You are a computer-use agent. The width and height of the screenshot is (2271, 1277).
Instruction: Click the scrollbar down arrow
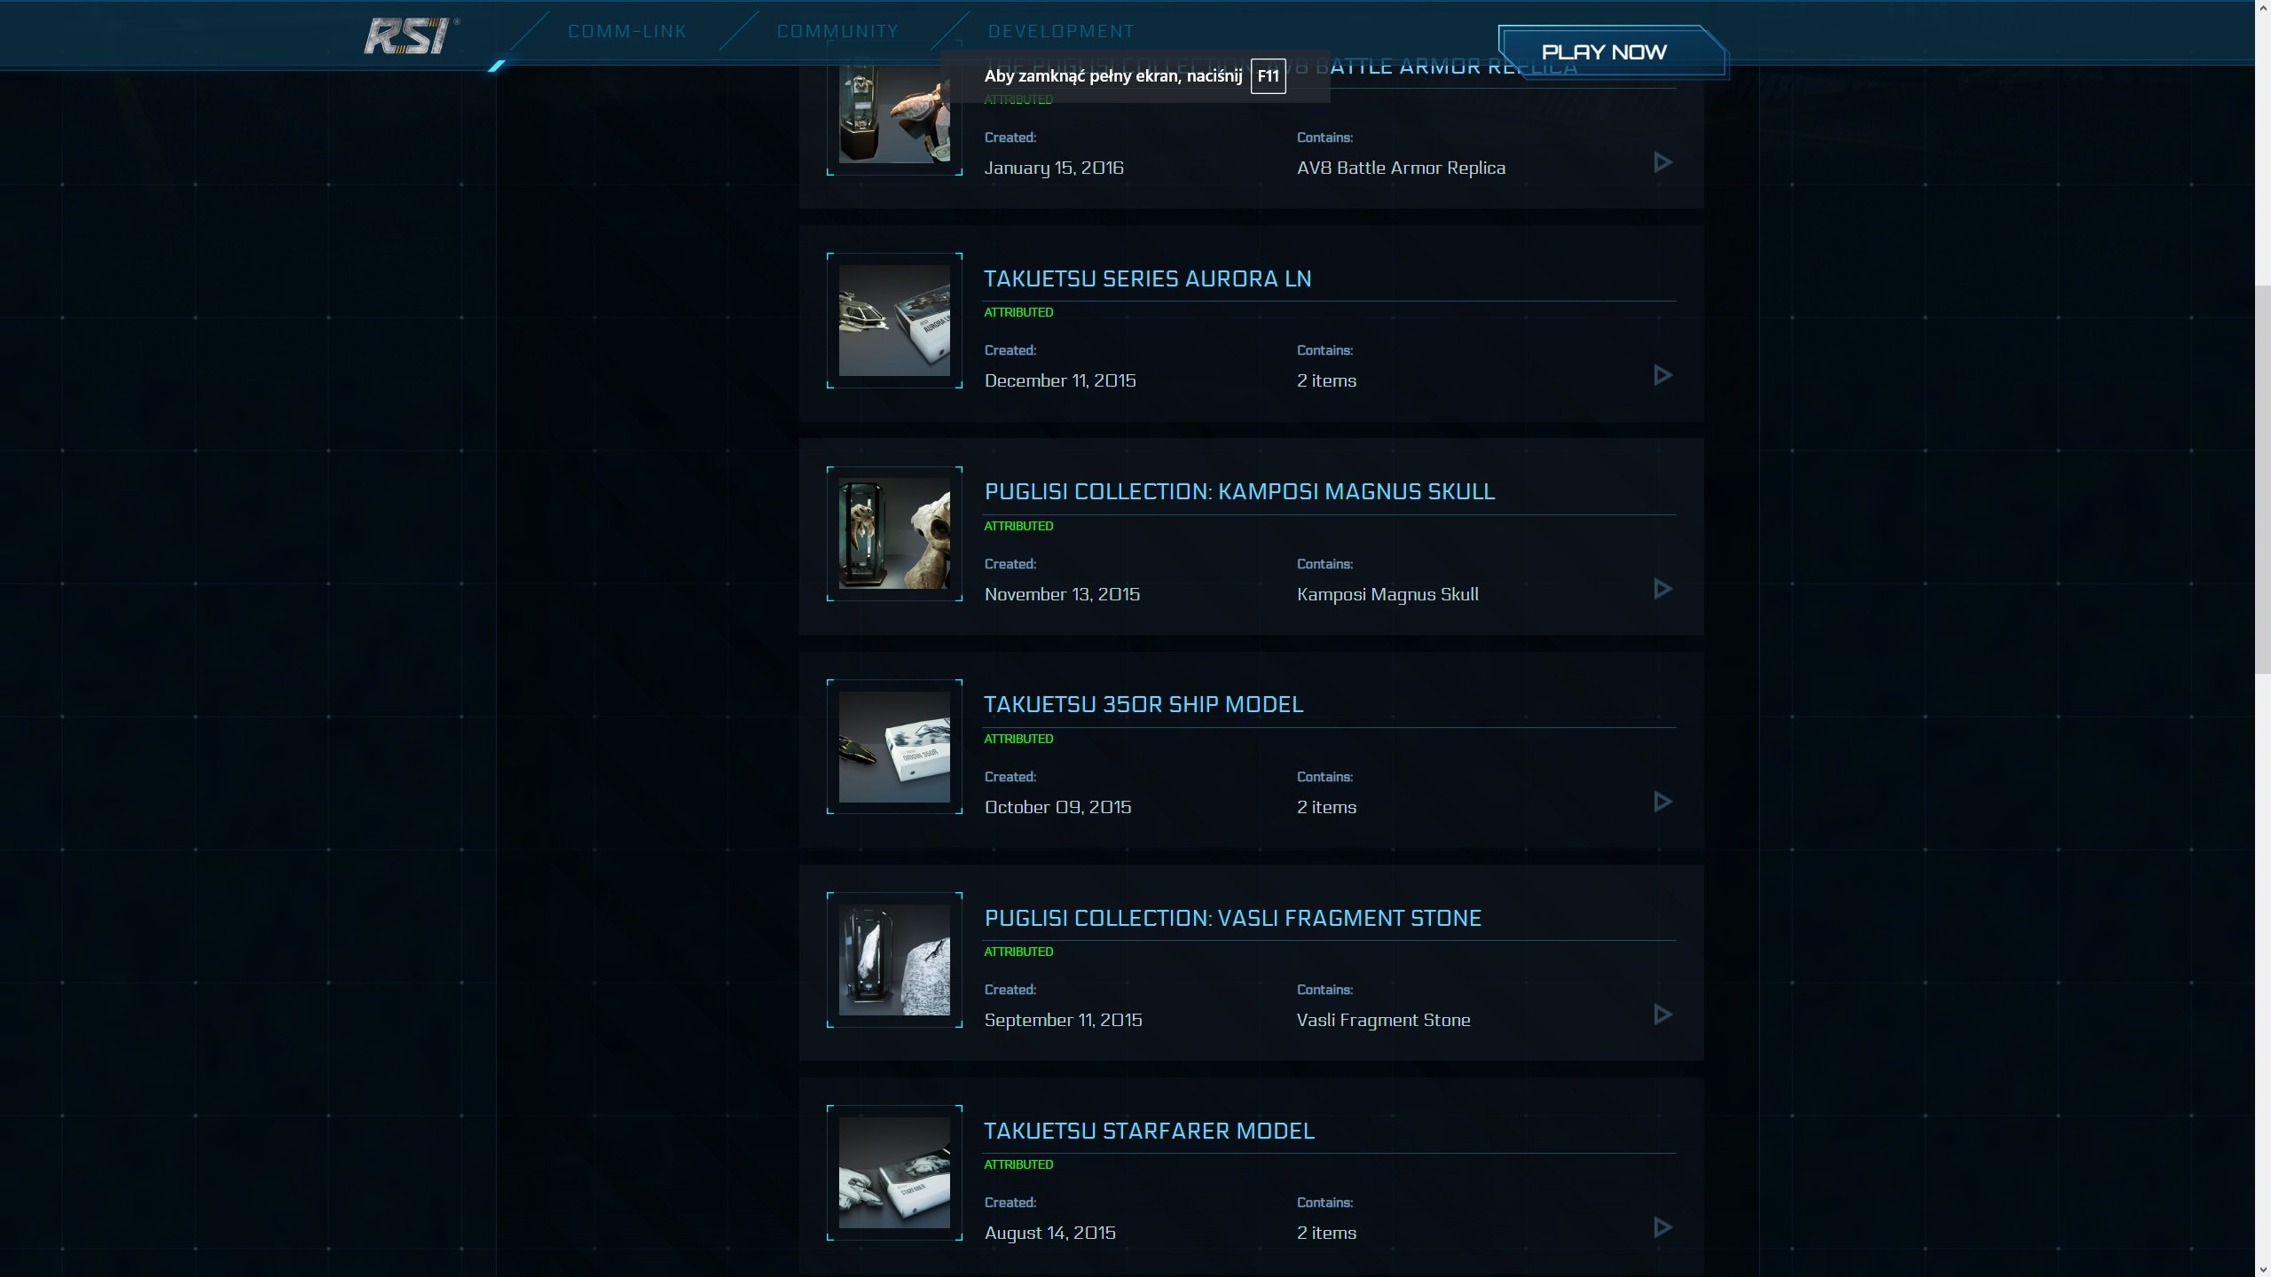point(2263,1269)
